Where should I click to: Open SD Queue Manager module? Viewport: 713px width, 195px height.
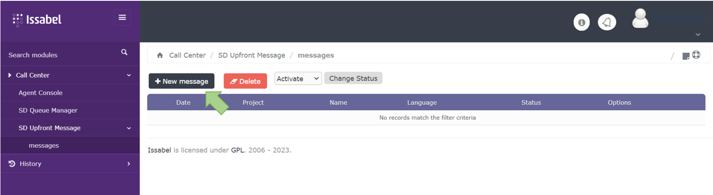[48, 111]
